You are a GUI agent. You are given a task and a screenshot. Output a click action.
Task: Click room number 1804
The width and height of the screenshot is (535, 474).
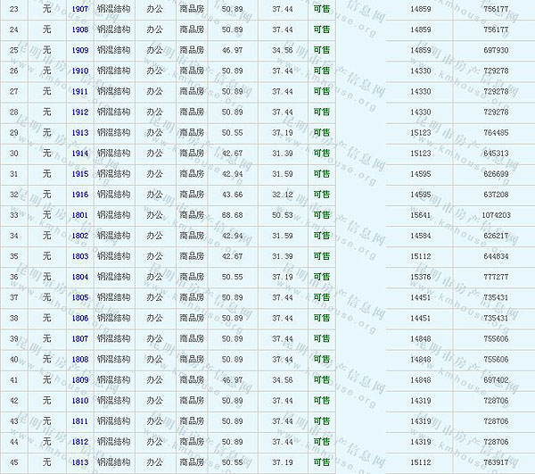pyautogui.click(x=79, y=277)
